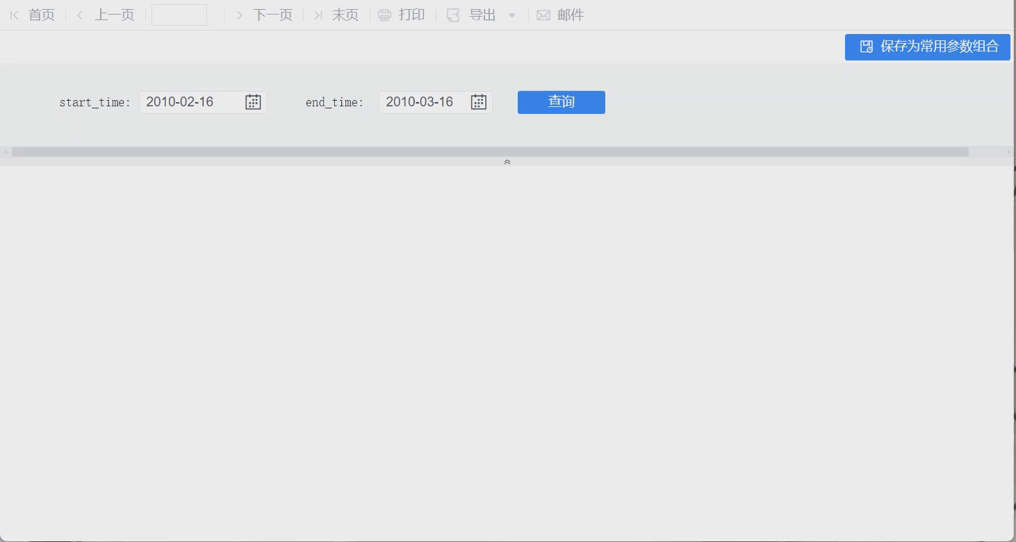Click 保存为常用参数组合 to save parameters
This screenshot has width=1016, height=542.
(927, 47)
